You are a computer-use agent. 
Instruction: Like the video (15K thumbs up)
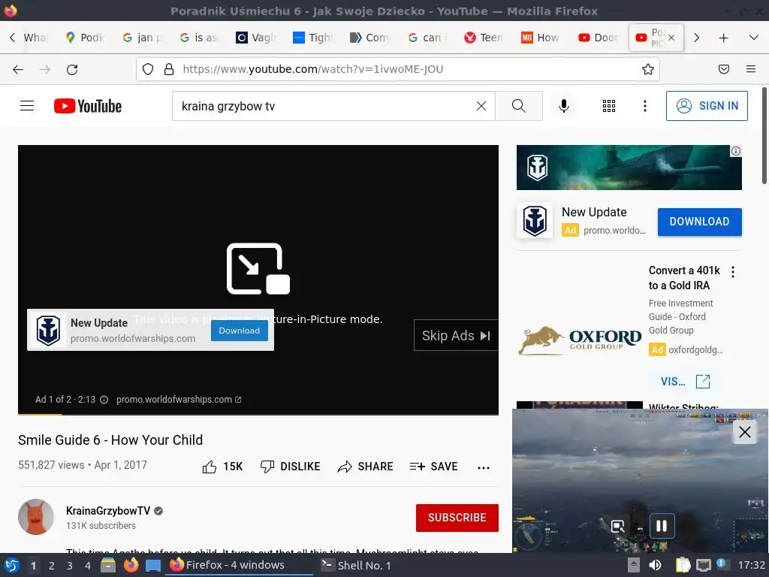coord(222,467)
